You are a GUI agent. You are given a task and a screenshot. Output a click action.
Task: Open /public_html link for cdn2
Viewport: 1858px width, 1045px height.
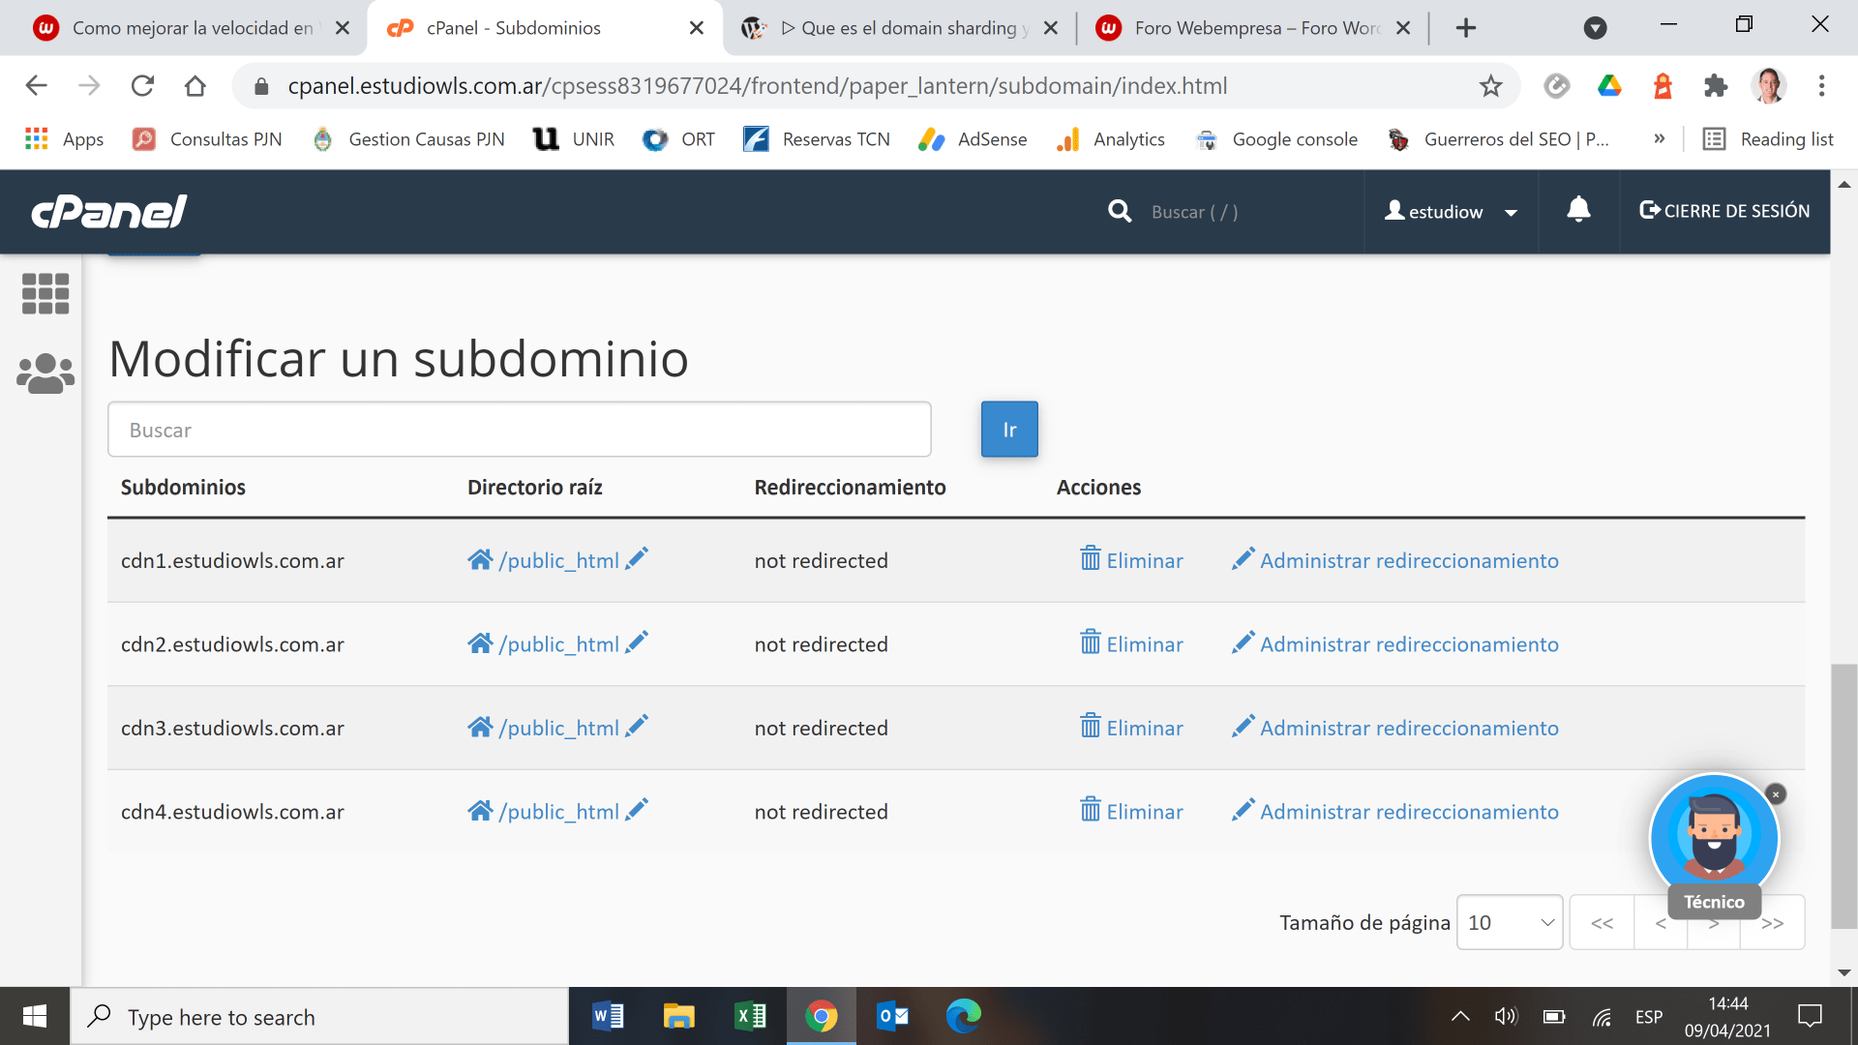click(558, 644)
